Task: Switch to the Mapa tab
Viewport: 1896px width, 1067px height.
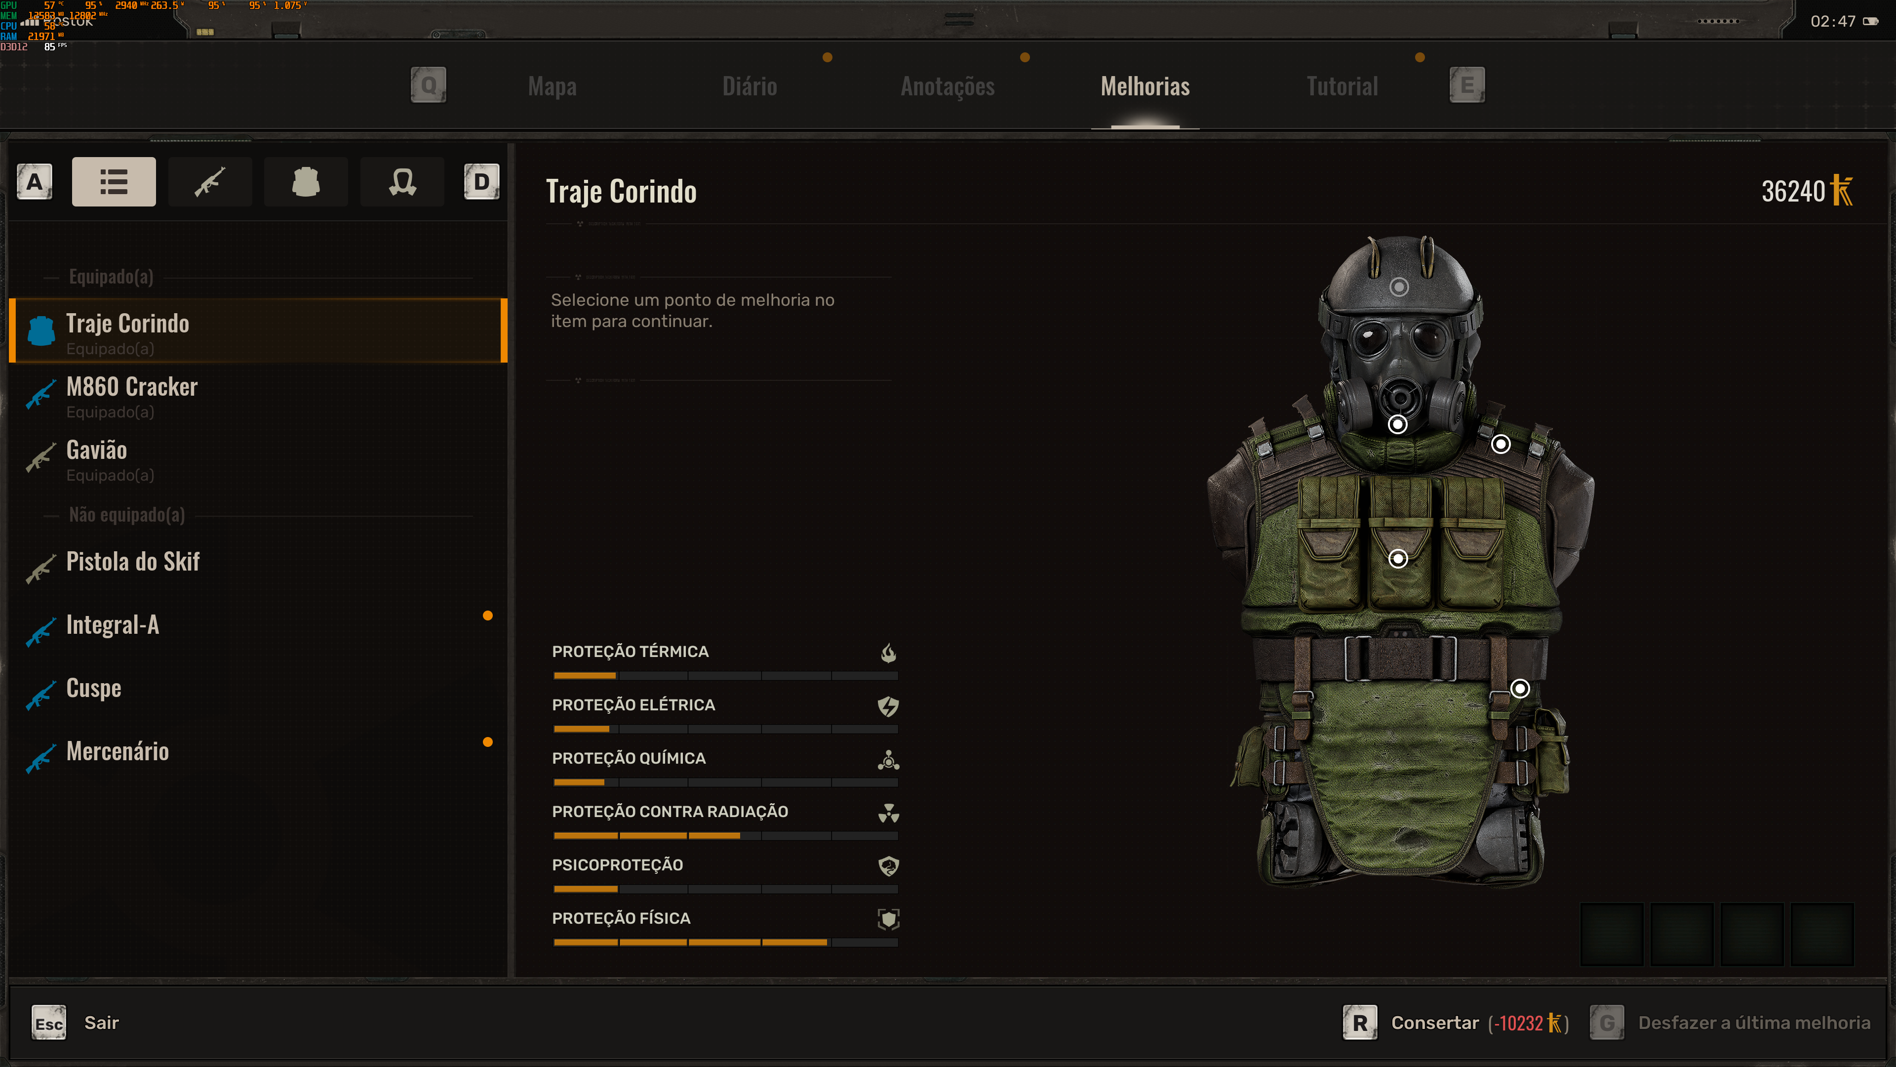Action: (x=552, y=86)
